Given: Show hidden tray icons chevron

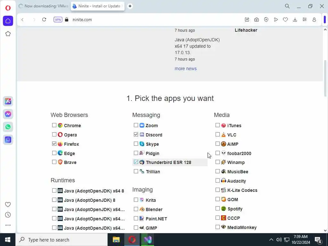Looking at the screenshot, I should click(271, 240).
